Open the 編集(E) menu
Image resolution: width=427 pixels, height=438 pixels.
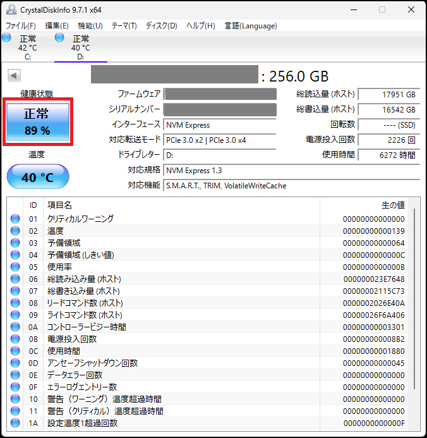click(x=57, y=26)
